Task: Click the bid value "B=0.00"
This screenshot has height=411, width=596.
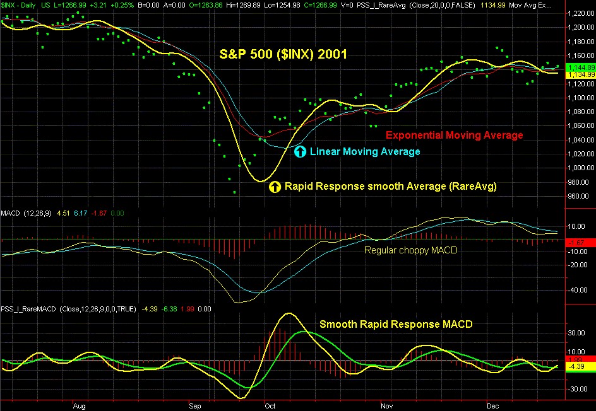Action: (x=148, y=5)
